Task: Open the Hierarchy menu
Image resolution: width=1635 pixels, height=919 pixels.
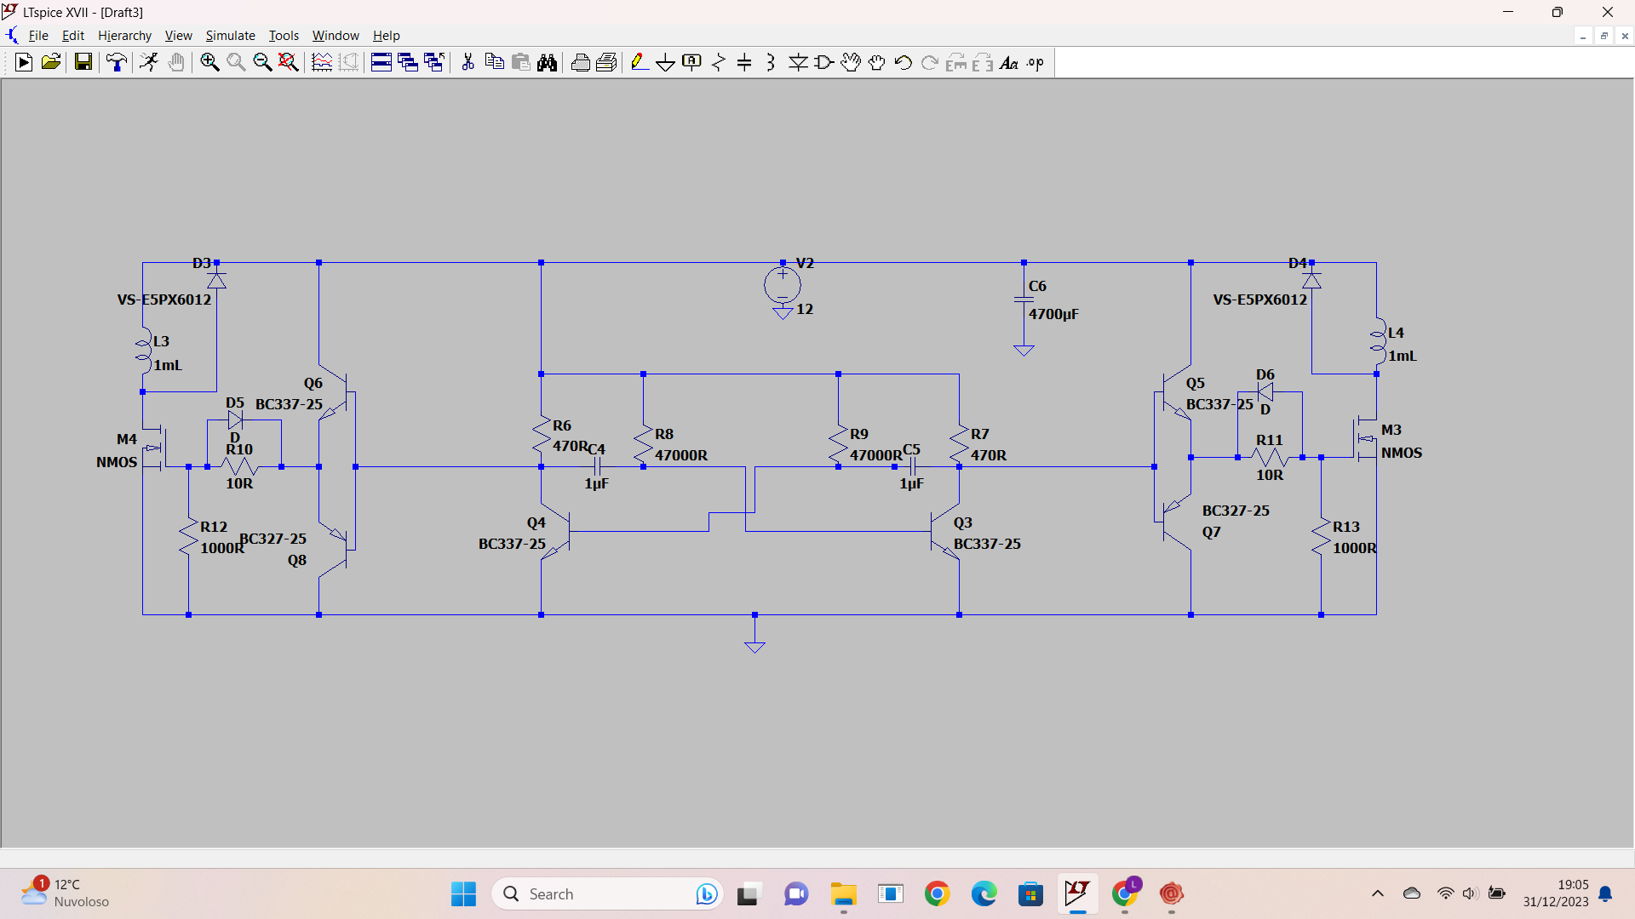Action: 124,36
